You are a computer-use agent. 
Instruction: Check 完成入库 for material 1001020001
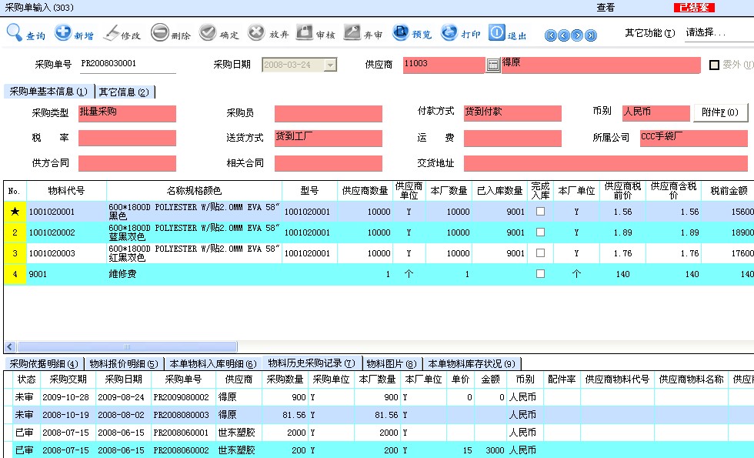click(x=540, y=212)
